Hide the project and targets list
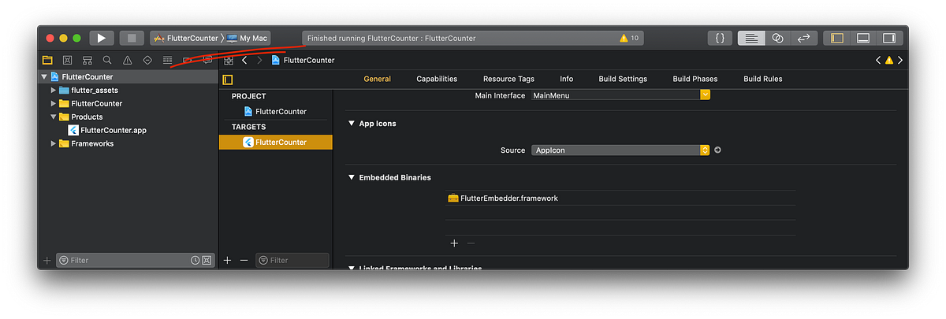The height and width of the screenshot is (319, 946). tap(228, 80)
